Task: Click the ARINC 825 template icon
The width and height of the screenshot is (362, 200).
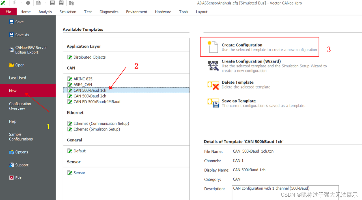Action: (70, 79)
